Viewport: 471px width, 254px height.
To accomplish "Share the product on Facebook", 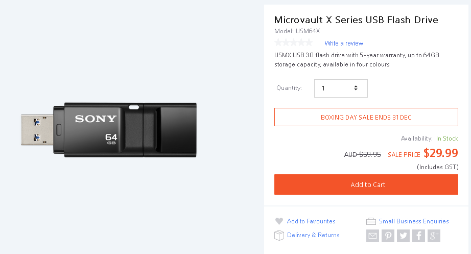I will (x=419, y=236).
